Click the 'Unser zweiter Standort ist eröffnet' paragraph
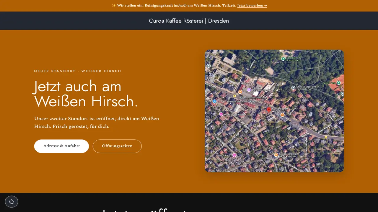 coord(97,122)
